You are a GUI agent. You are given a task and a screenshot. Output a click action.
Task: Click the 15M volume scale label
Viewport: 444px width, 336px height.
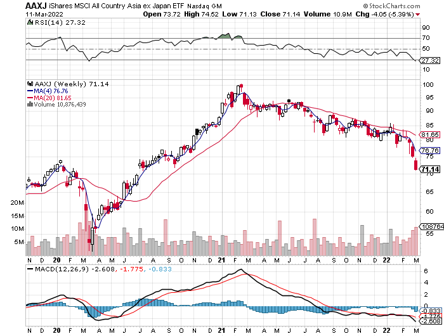[17, 216]
